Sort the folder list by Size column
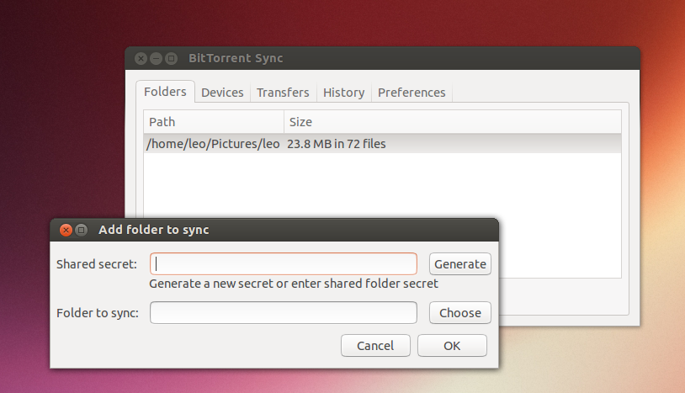 [452, 122]
